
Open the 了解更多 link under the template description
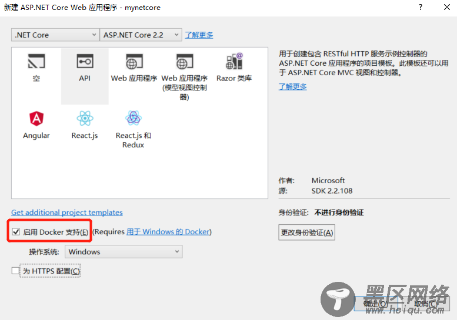pyautogui.click(x=293, y=86)
